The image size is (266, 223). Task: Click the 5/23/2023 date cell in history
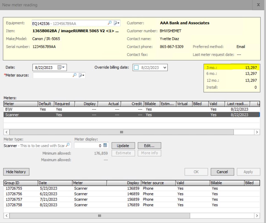pyautogui.click(x=48, y=188)
